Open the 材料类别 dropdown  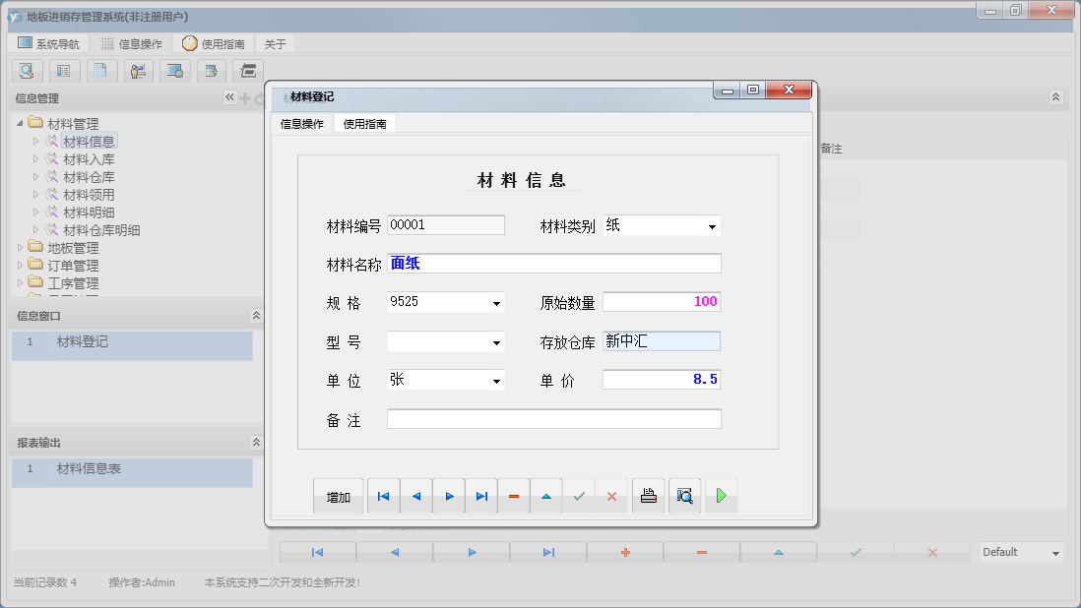tap(714, 225)
